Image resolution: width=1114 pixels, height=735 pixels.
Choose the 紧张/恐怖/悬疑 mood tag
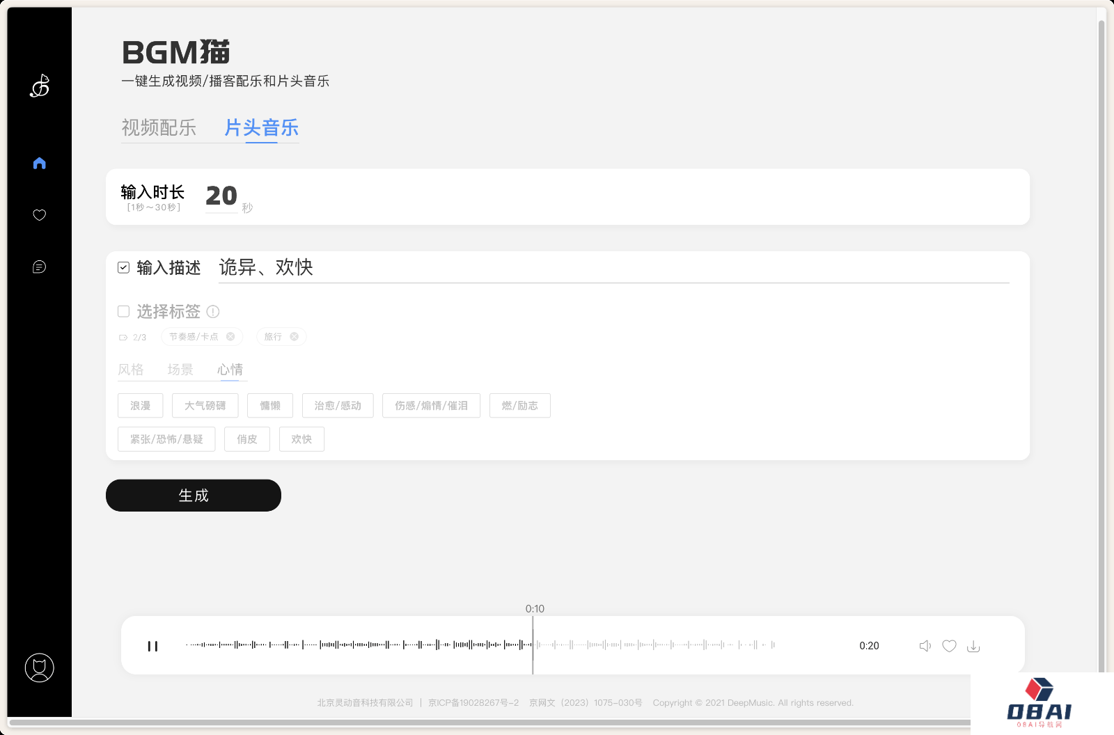(166, 439)
